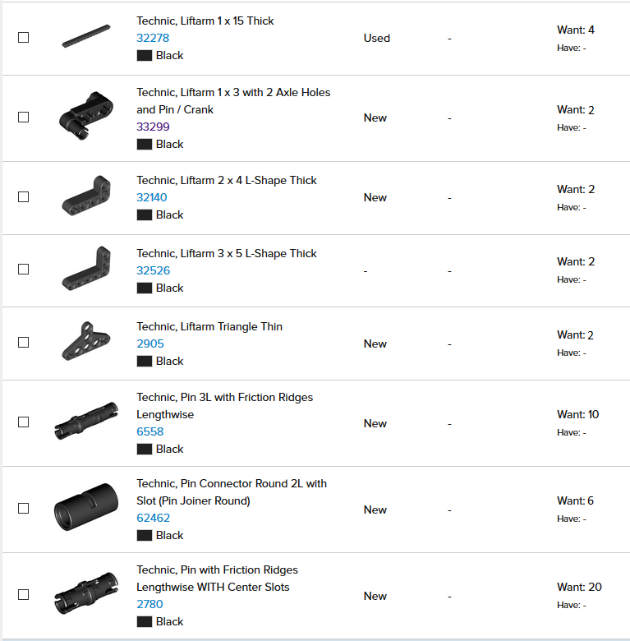This screenshot has width=630, height=641.
Task: Open part number 32278 link
Action: pyautogui.click(x=153, y=38)
